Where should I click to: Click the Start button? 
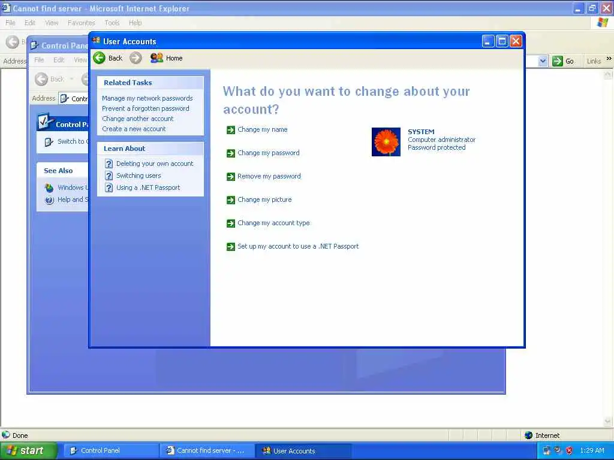pos(29,450)
